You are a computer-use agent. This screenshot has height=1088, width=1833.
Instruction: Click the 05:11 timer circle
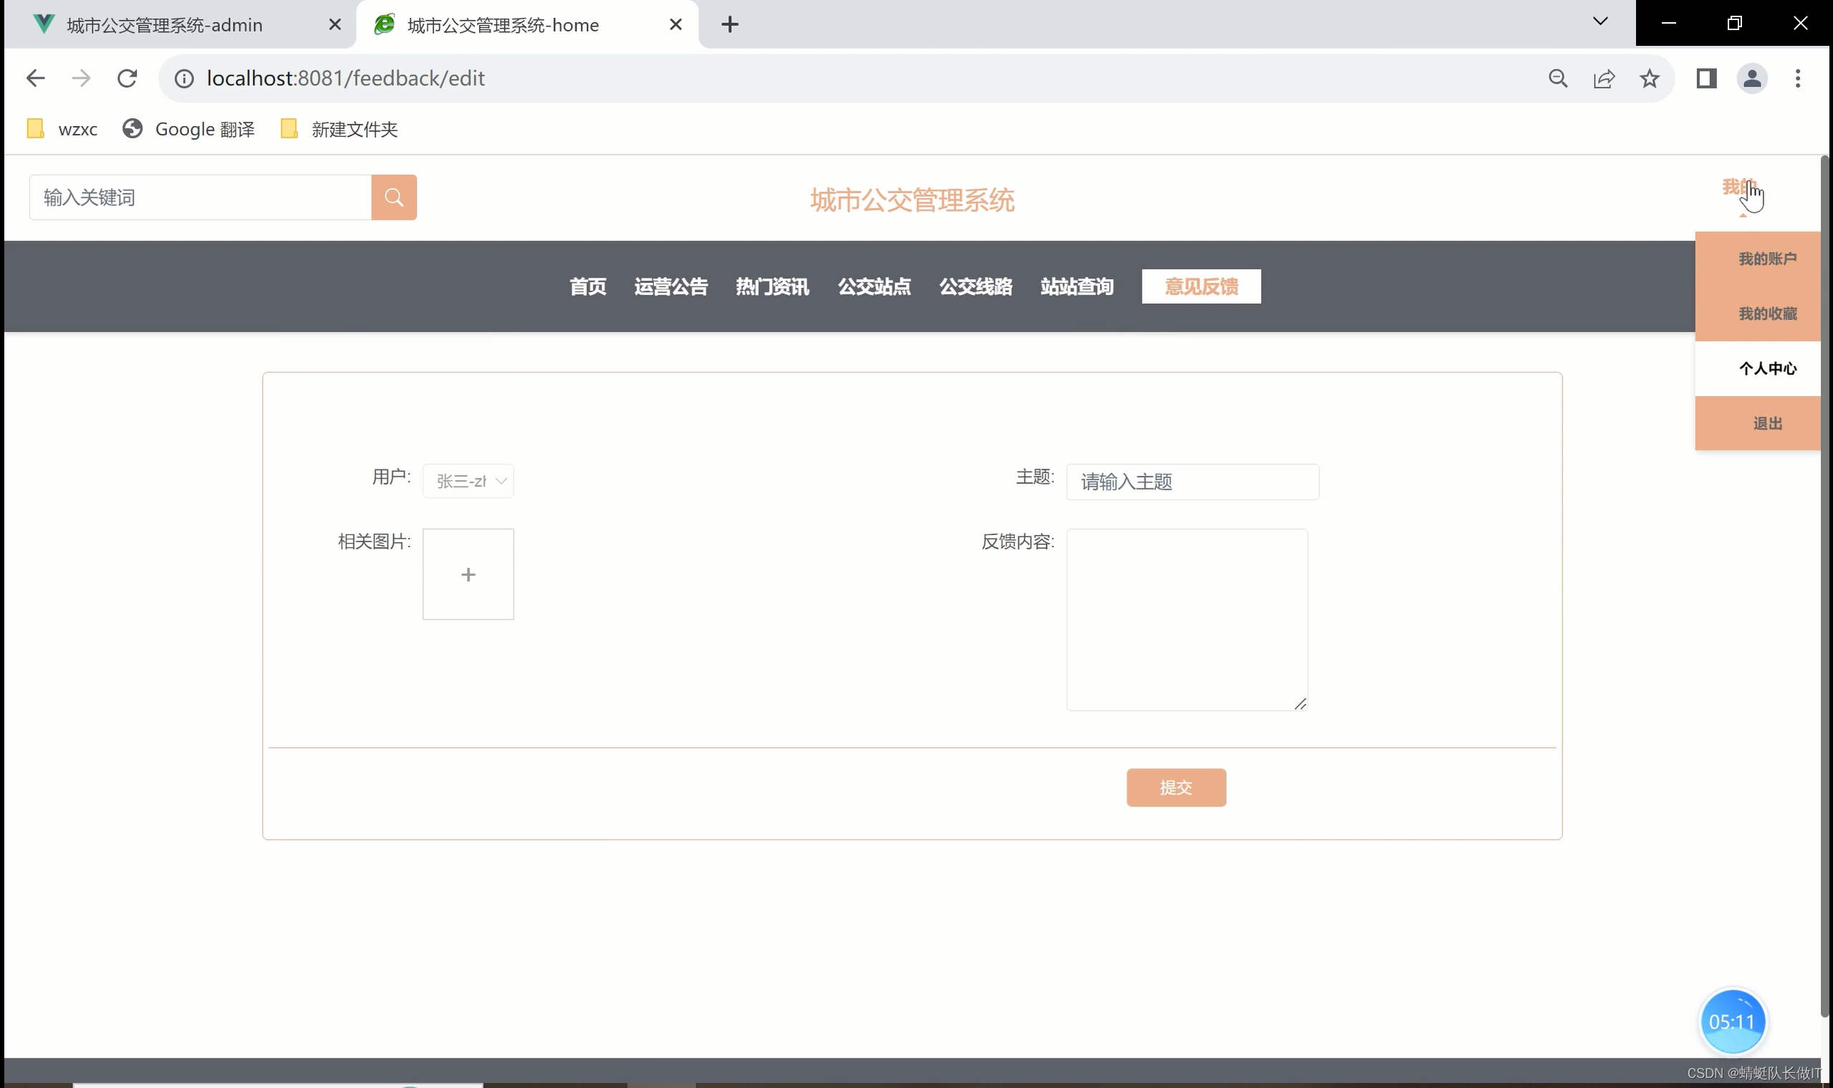pos(1732,1021)
